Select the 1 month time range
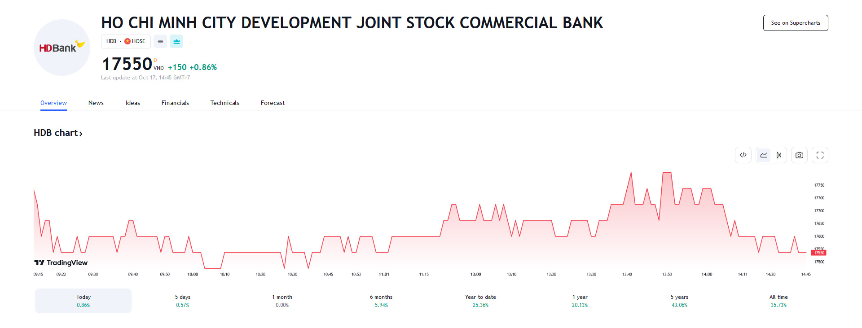Screen dimensions: 862x328 tap(282, 301)
